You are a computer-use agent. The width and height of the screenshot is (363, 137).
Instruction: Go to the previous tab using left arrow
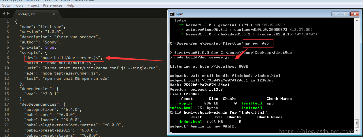click(x=3, y=14)
